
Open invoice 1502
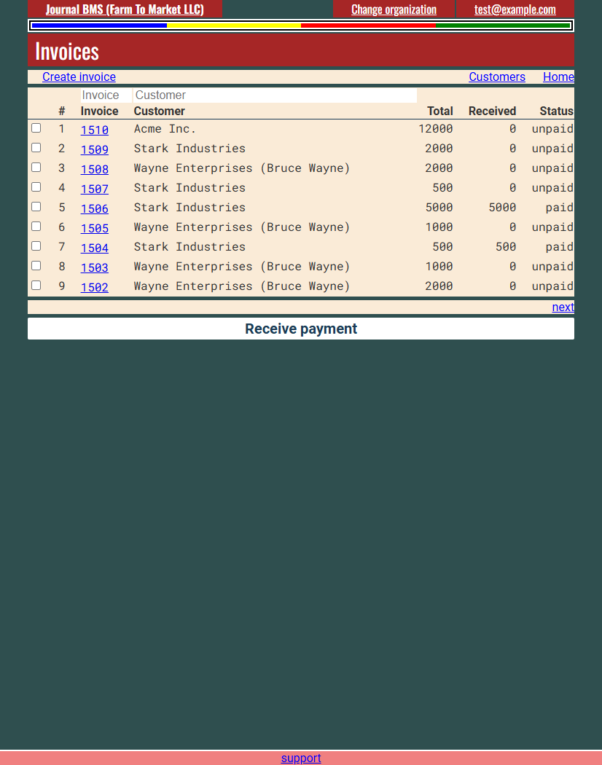point(94,287)
